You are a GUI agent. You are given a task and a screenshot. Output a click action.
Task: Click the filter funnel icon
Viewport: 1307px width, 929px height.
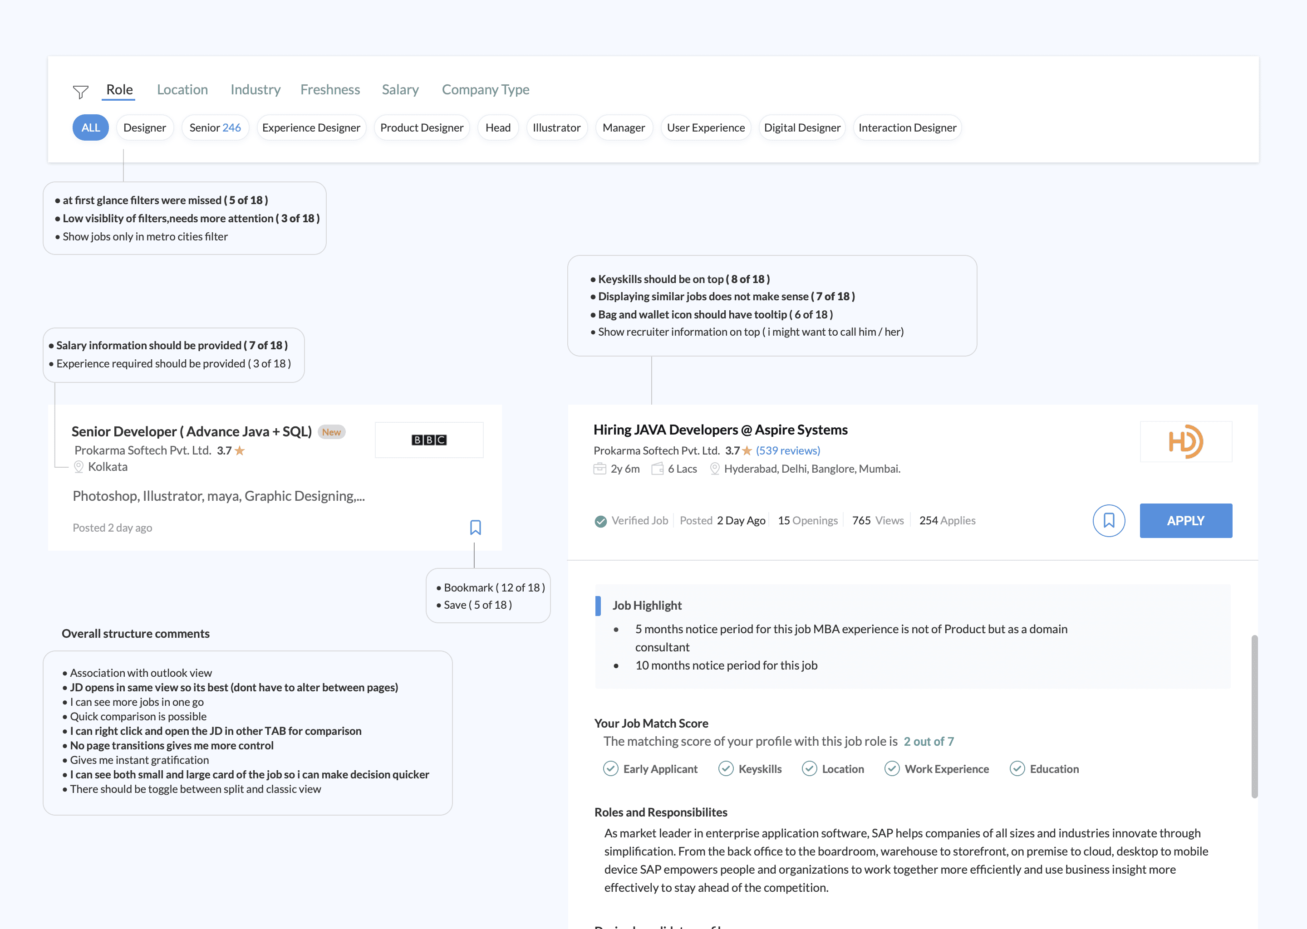(81, 92)
